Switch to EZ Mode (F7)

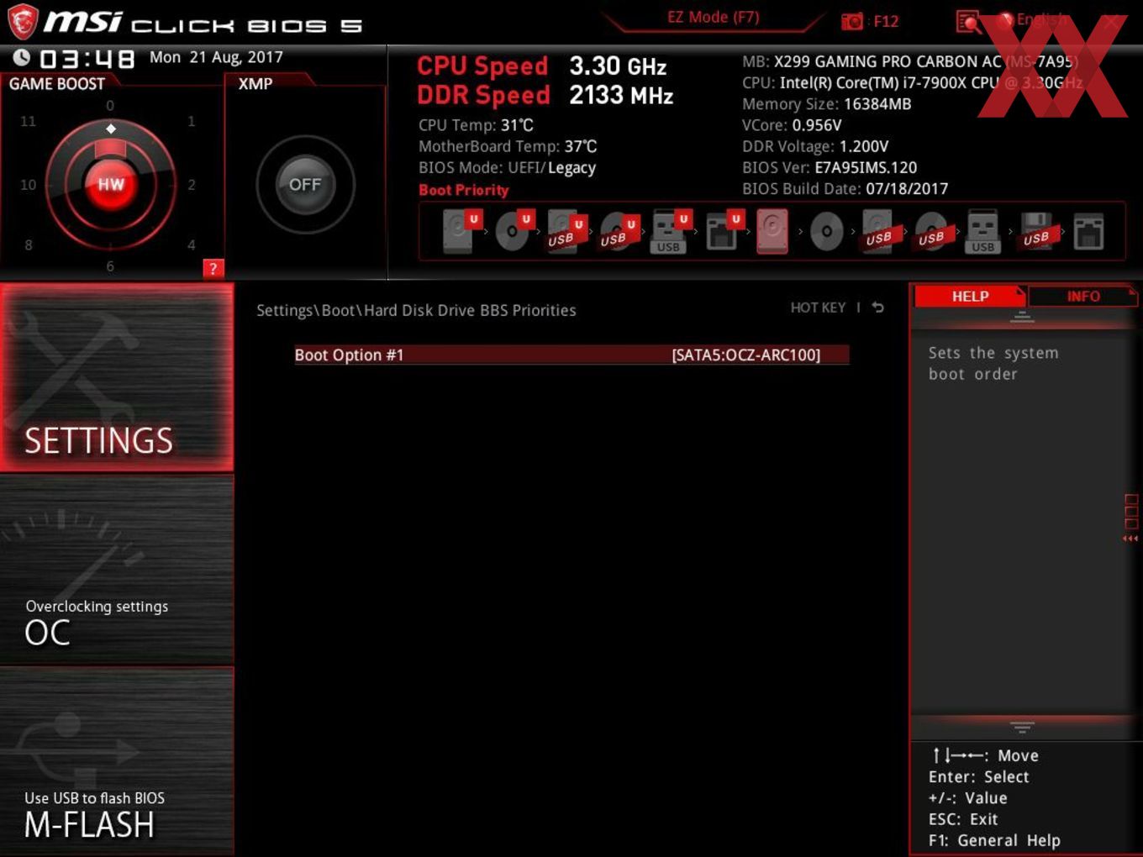coord(713,18)
